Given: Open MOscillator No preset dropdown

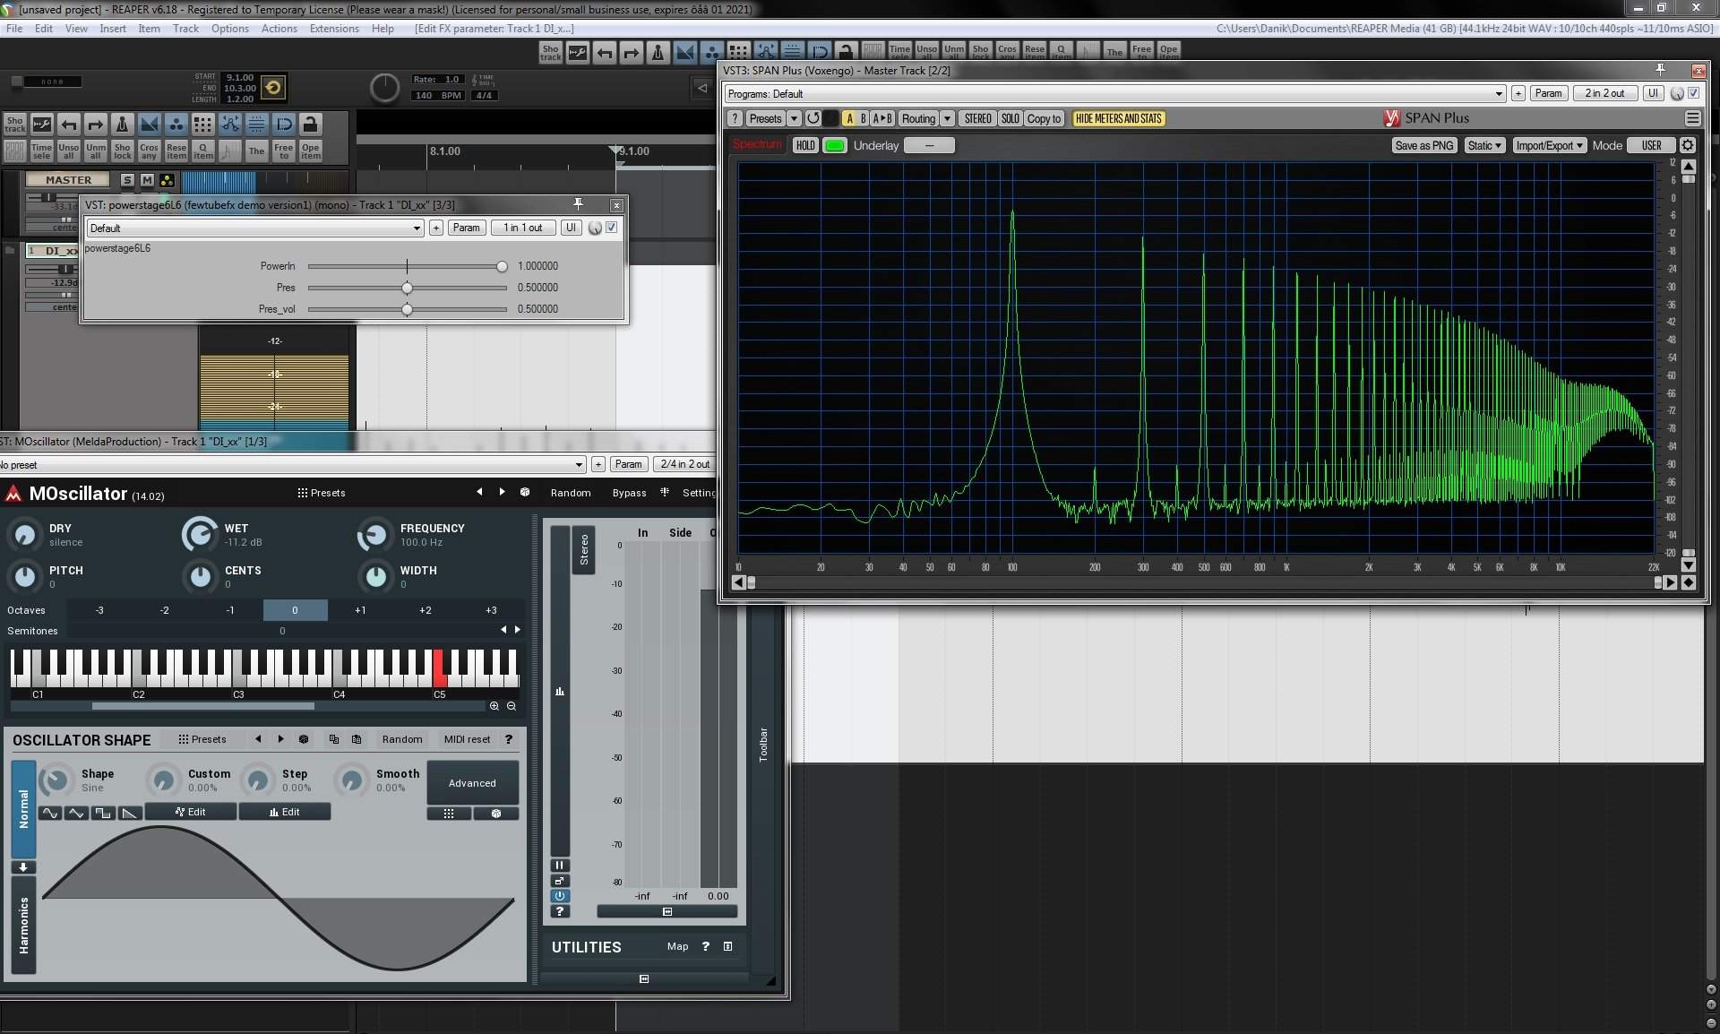Looking at the screenshot, I should pyautogui.click(x=291, y=464).
